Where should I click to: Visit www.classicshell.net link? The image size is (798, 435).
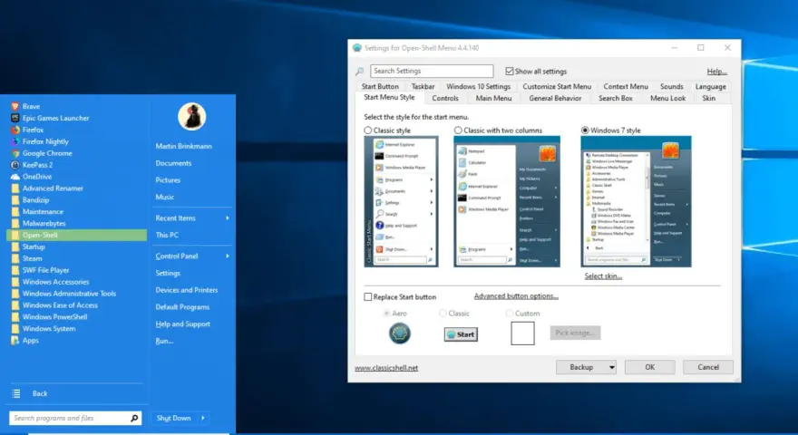(386, 368)
